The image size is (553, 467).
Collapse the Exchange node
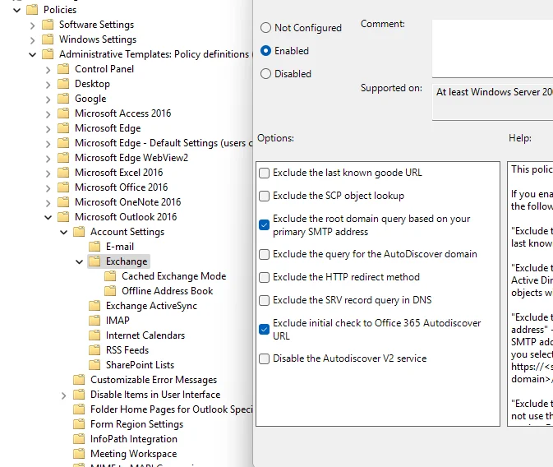80,262
